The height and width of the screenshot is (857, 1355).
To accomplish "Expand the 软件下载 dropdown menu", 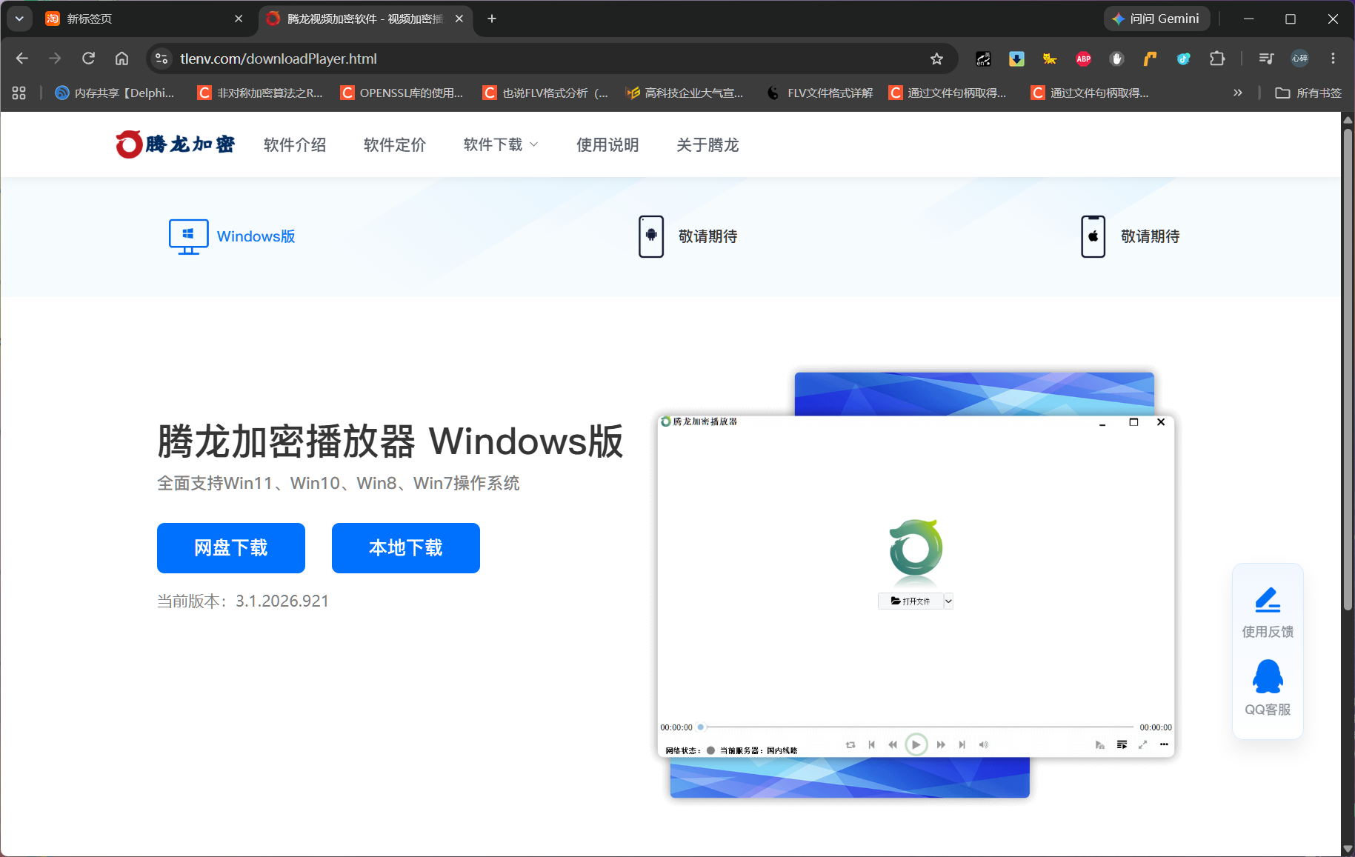I will click(x=501, y=144).
